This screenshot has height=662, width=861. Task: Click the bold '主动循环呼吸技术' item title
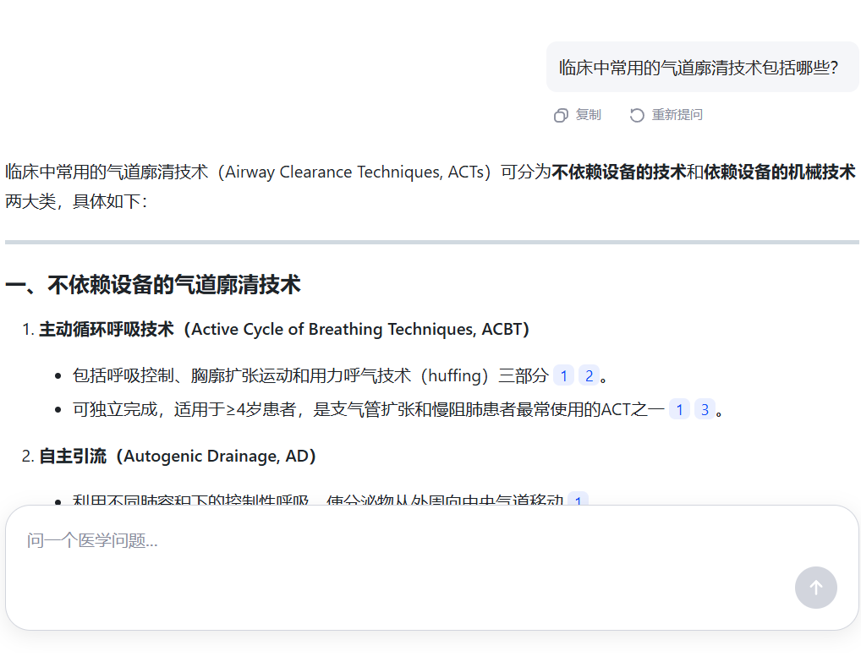(x=107, y=330)
